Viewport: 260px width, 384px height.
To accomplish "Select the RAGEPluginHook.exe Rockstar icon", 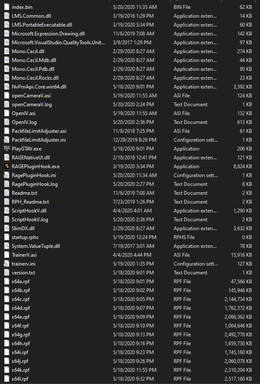I will coord(7,166).
